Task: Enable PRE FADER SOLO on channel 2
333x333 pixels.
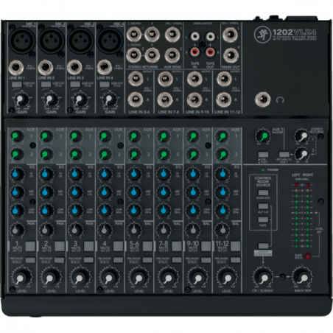Action: pyautogui.click(x=60, y=260)
